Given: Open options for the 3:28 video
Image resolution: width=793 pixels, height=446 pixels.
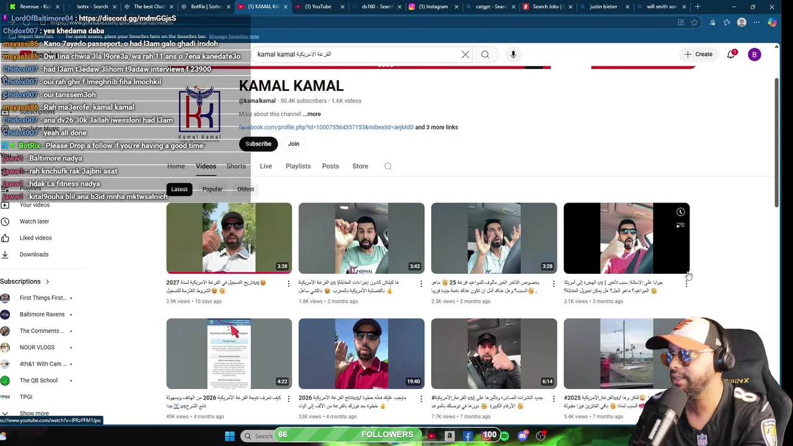Looking at the screenshot, I should [553, 284].
